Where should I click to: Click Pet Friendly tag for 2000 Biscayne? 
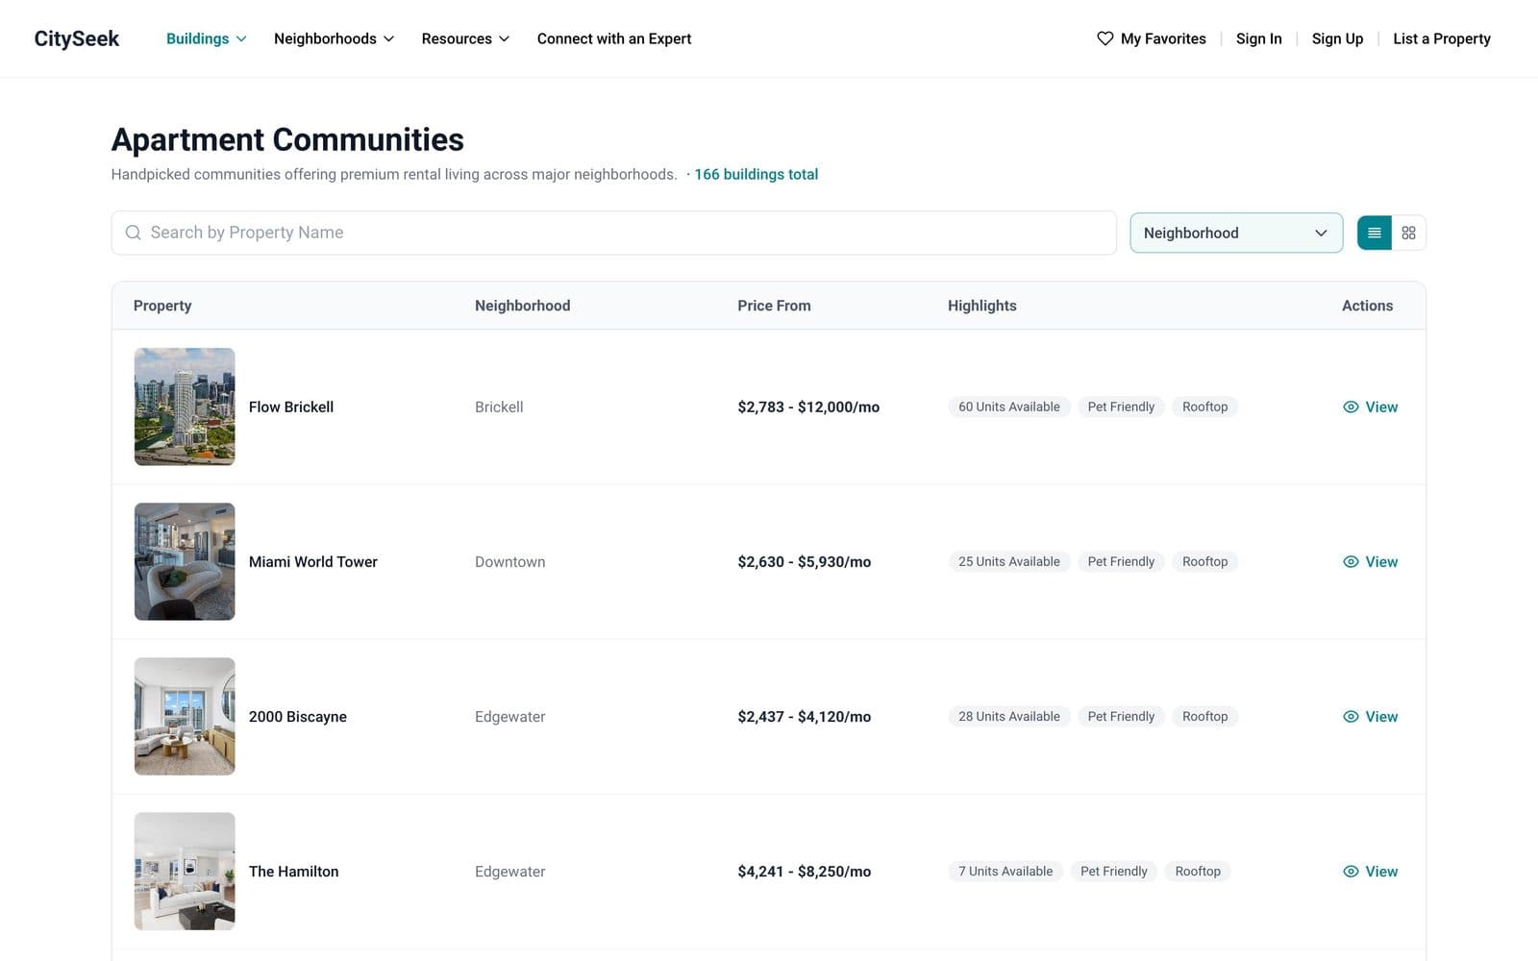pyautogui.click(x=1121, y=716)
